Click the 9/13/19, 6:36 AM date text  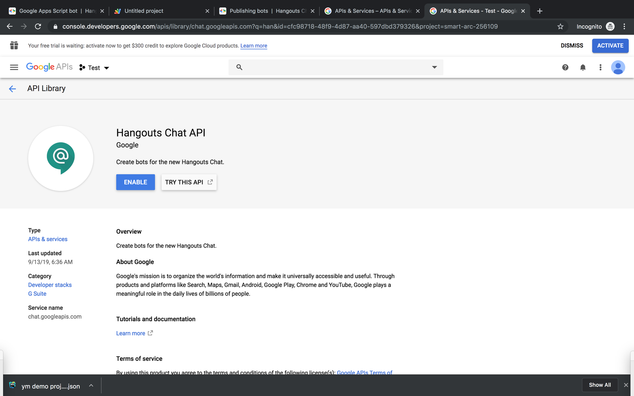(50, 262)
